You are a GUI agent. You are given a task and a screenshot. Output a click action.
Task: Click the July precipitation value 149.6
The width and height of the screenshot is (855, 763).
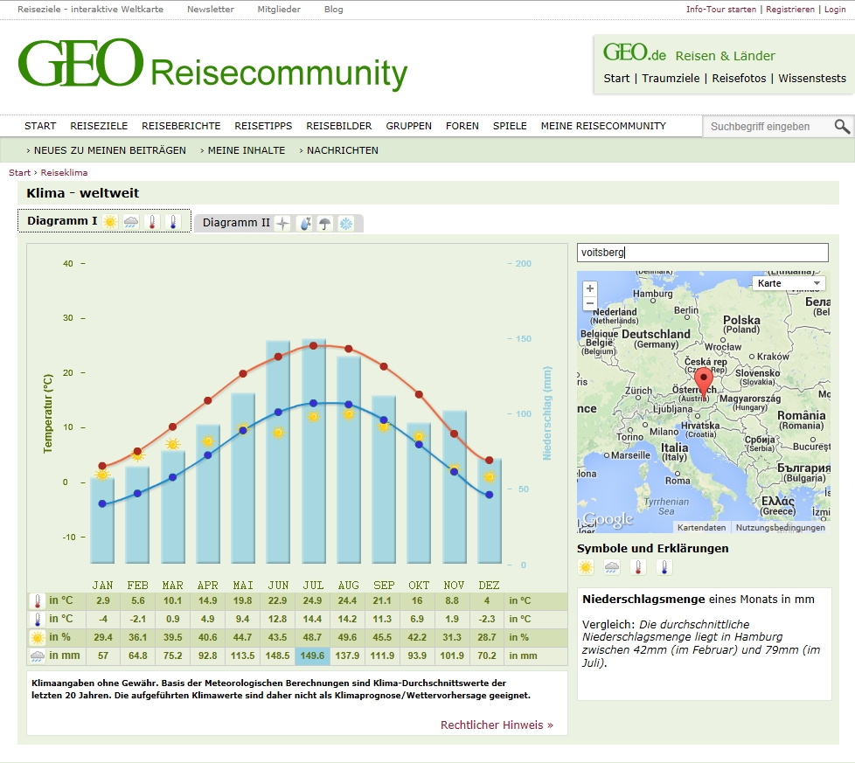(x=313, y=656)
